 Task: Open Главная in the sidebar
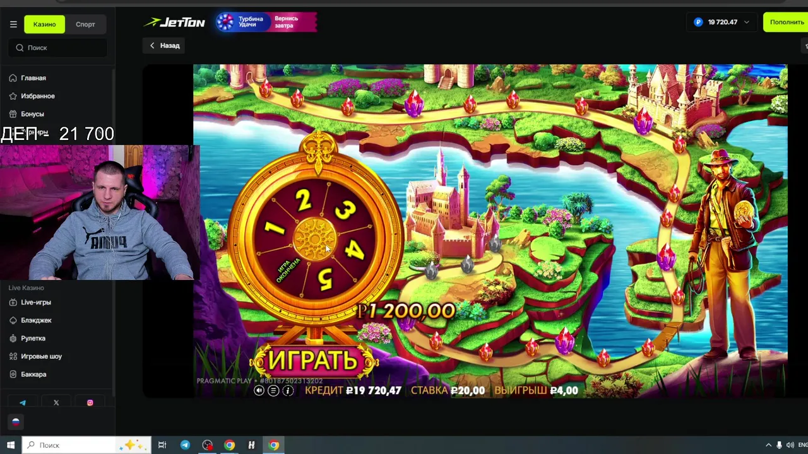33,78
